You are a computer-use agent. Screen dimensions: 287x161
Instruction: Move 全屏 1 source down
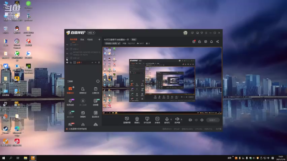click(x=95, y=62)
